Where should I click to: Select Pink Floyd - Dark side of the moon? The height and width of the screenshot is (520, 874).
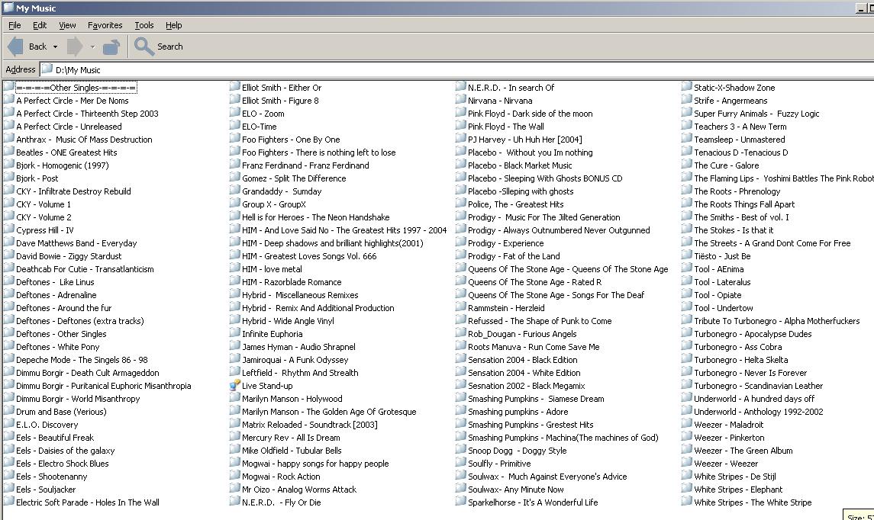530,114
